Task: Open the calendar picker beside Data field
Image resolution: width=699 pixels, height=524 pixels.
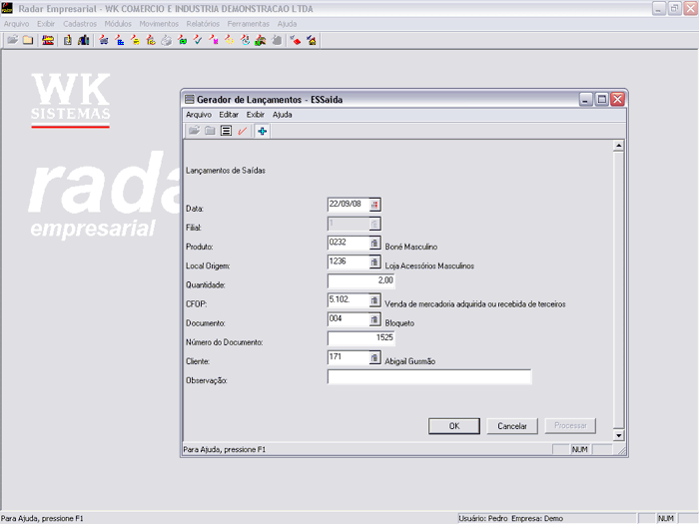Action: point(375,204)
